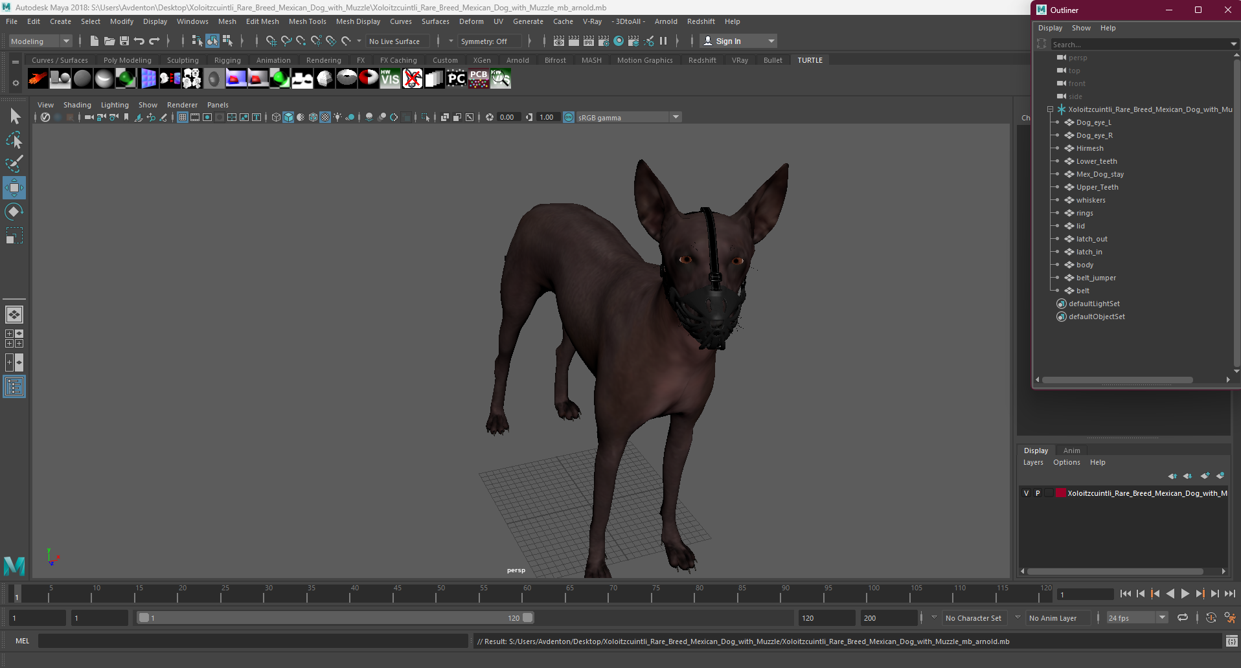This screenshot has height=668, width=1241.
Task: Toggle color management ON button
Action: (569, 117)
